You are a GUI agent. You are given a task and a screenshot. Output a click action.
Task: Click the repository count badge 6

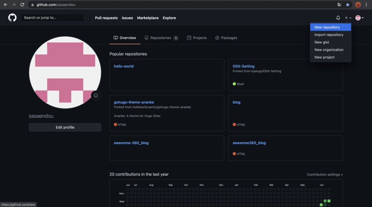(x=176, y=38)
